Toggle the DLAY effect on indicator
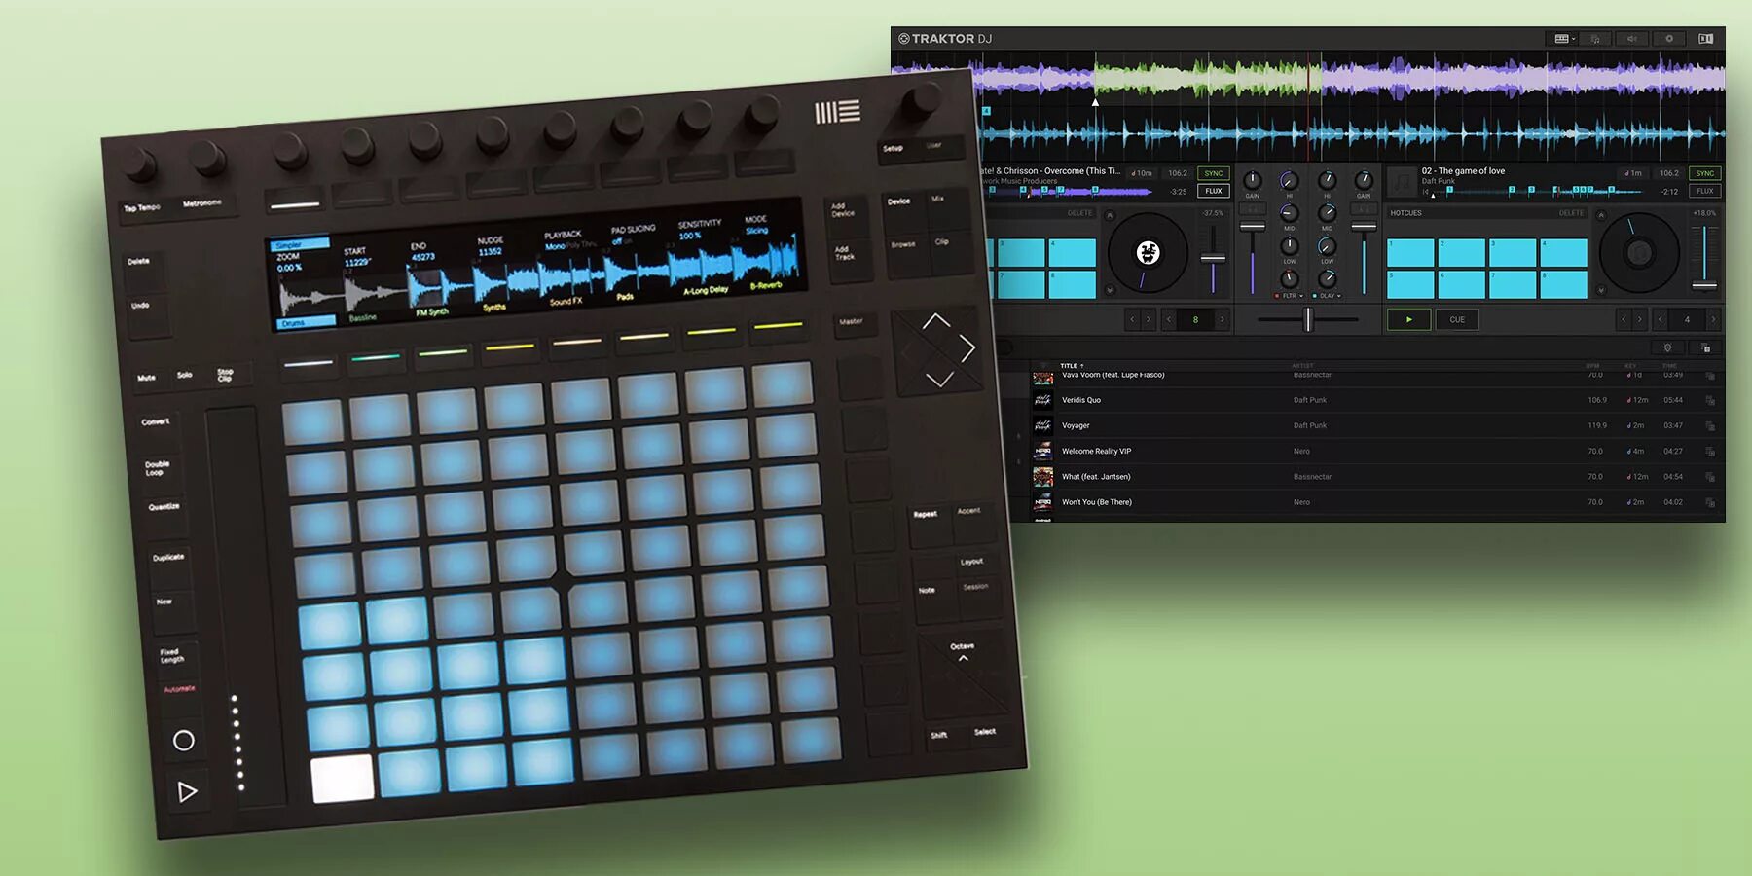The height and width of the screenshot is (876, 1752). pos(1315,296)
